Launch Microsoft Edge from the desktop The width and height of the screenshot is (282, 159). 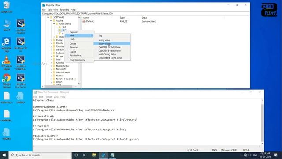click(7, 42)
